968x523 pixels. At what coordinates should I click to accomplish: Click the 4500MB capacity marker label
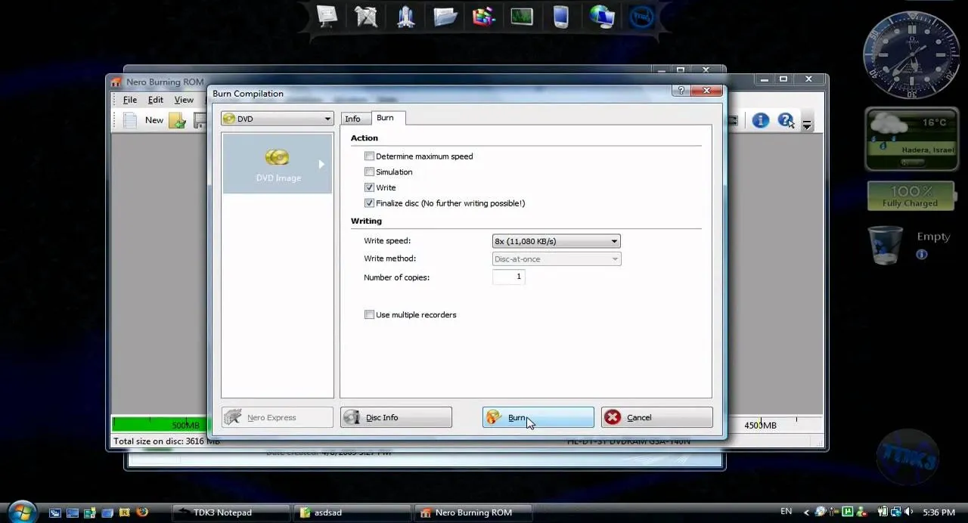point(761,426)
